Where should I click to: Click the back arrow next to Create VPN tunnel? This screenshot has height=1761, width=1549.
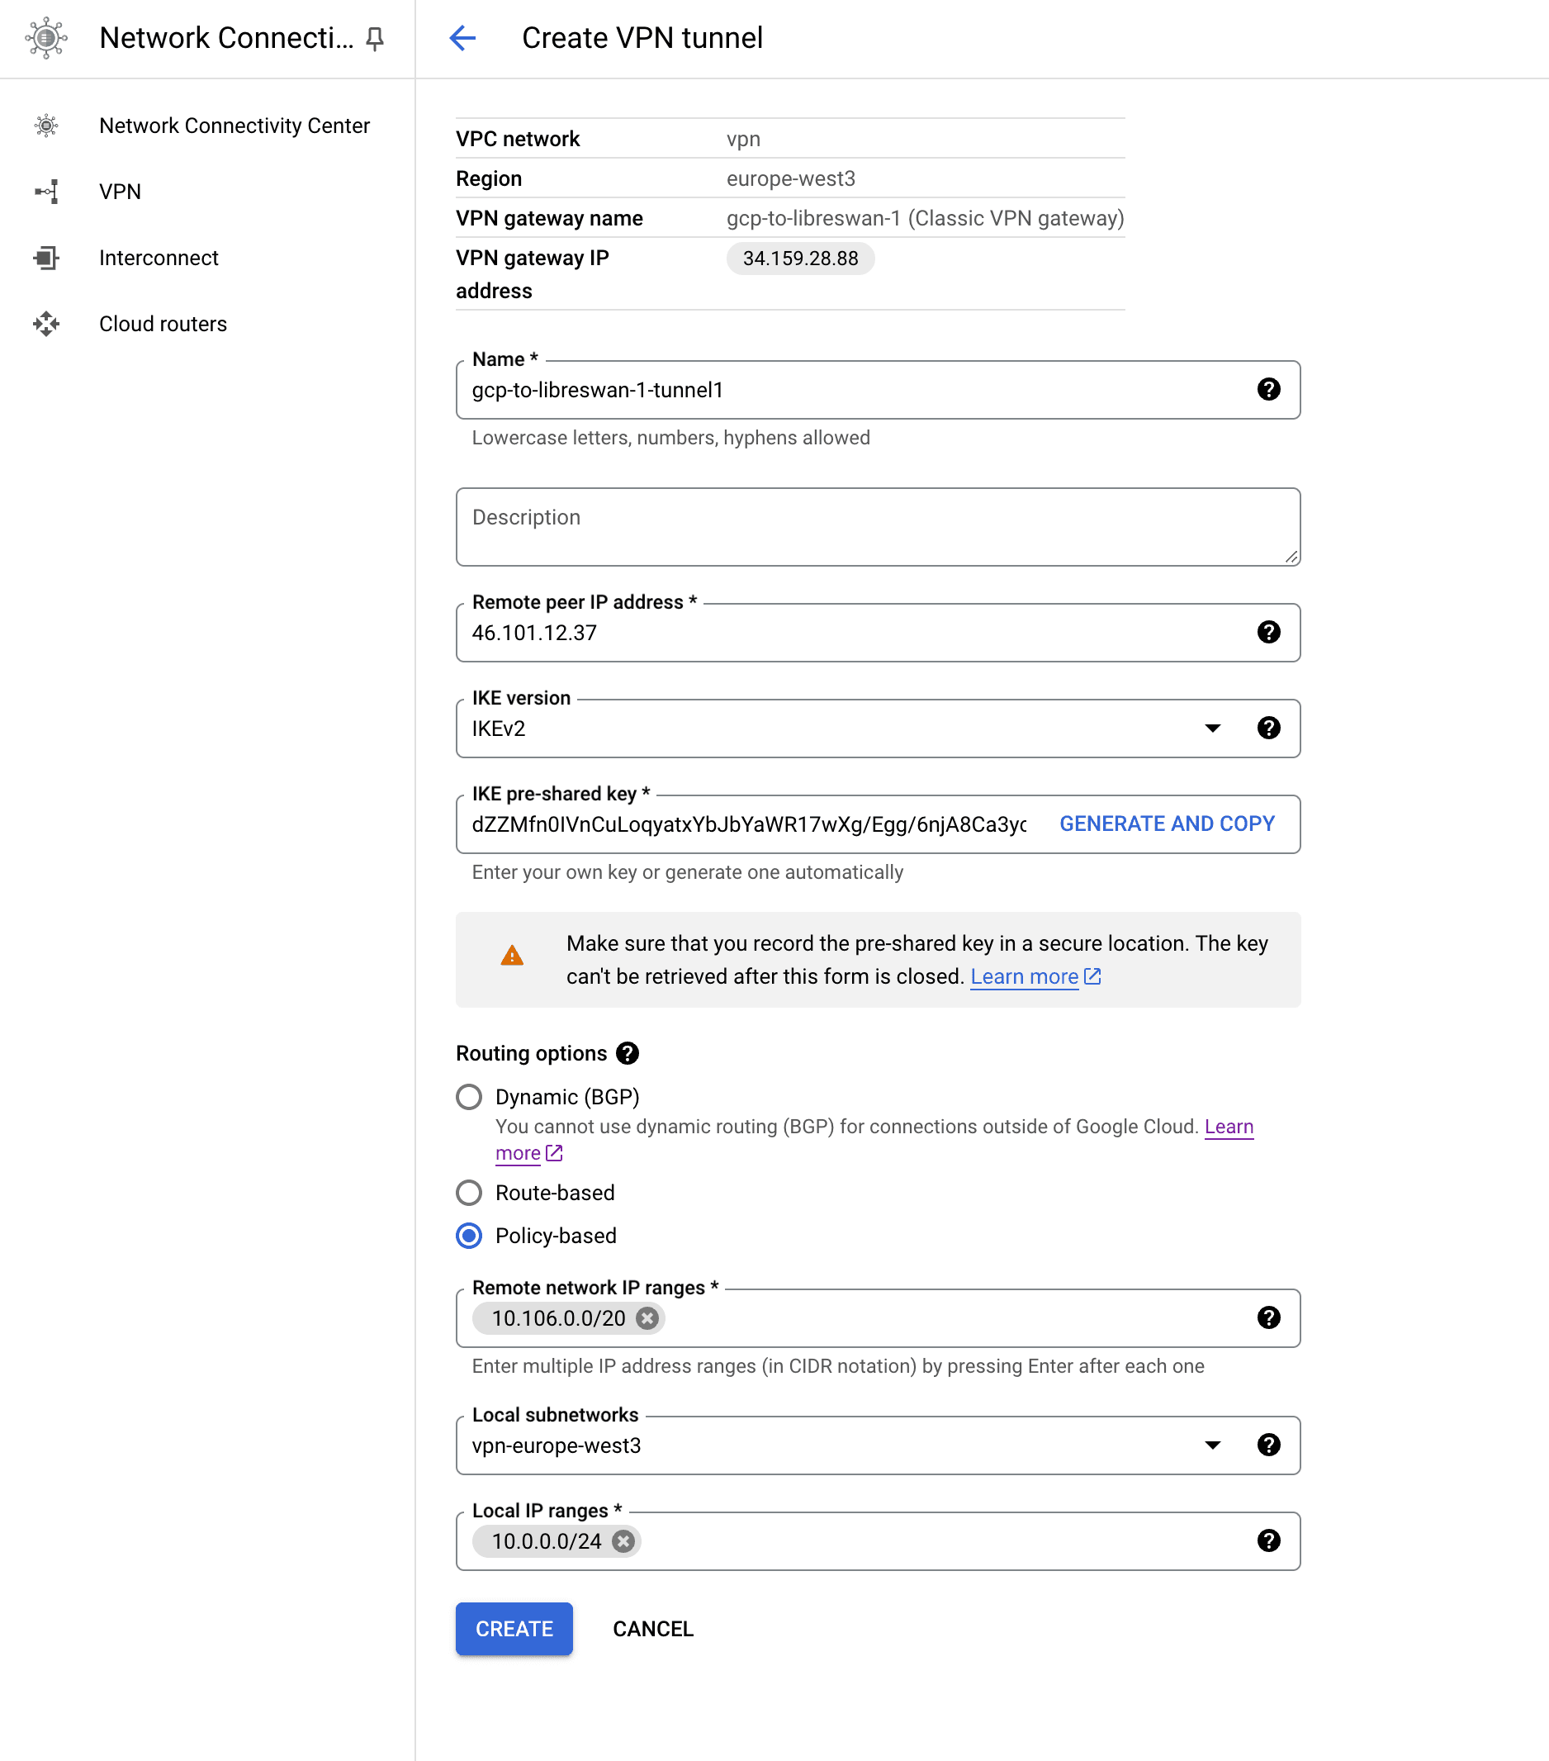point(462,38)
